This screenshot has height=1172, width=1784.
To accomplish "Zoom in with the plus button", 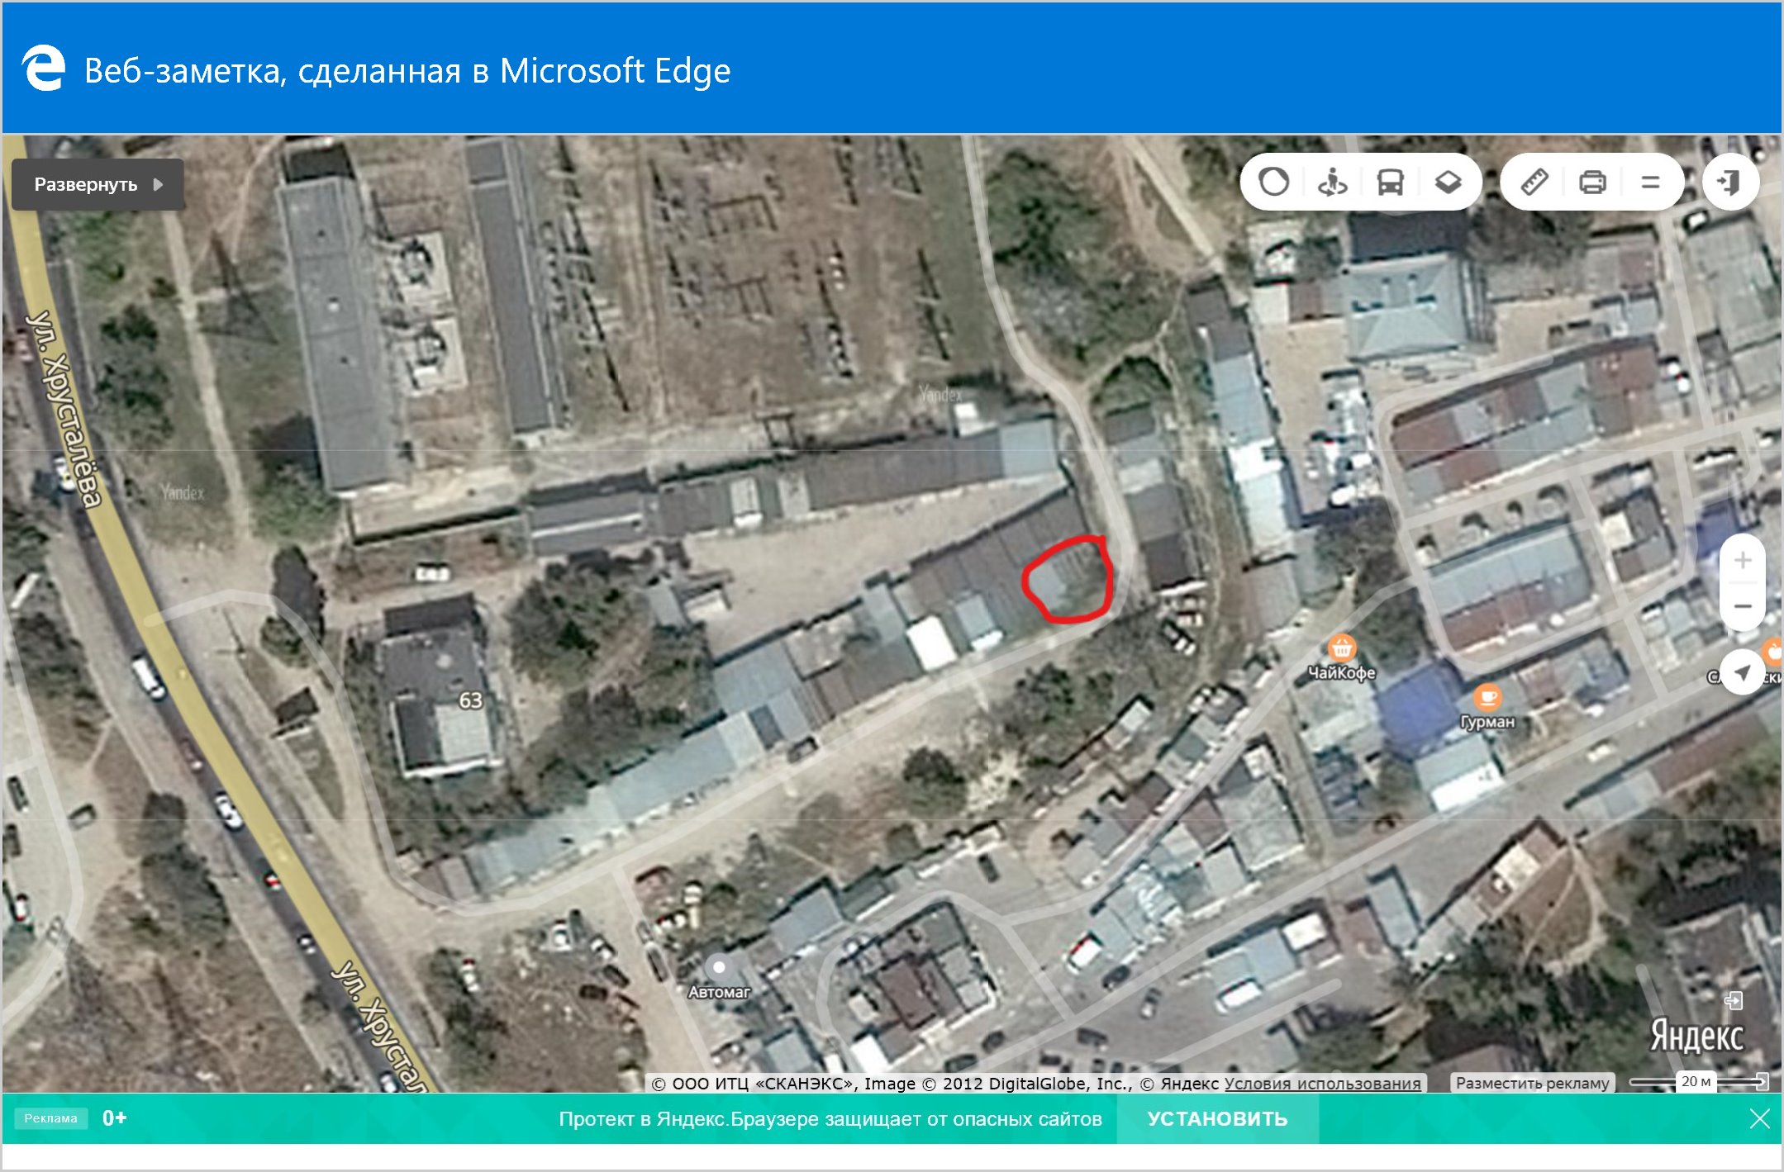I will coord(1743,560).
